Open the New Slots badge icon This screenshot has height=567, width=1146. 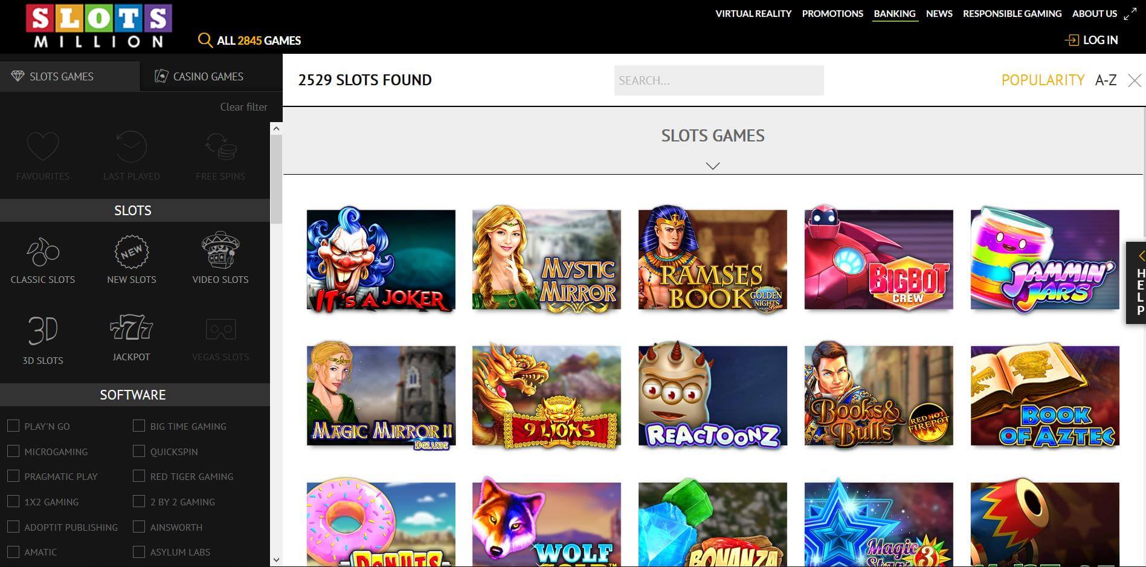pyautogui.click(x=131, y=252)
